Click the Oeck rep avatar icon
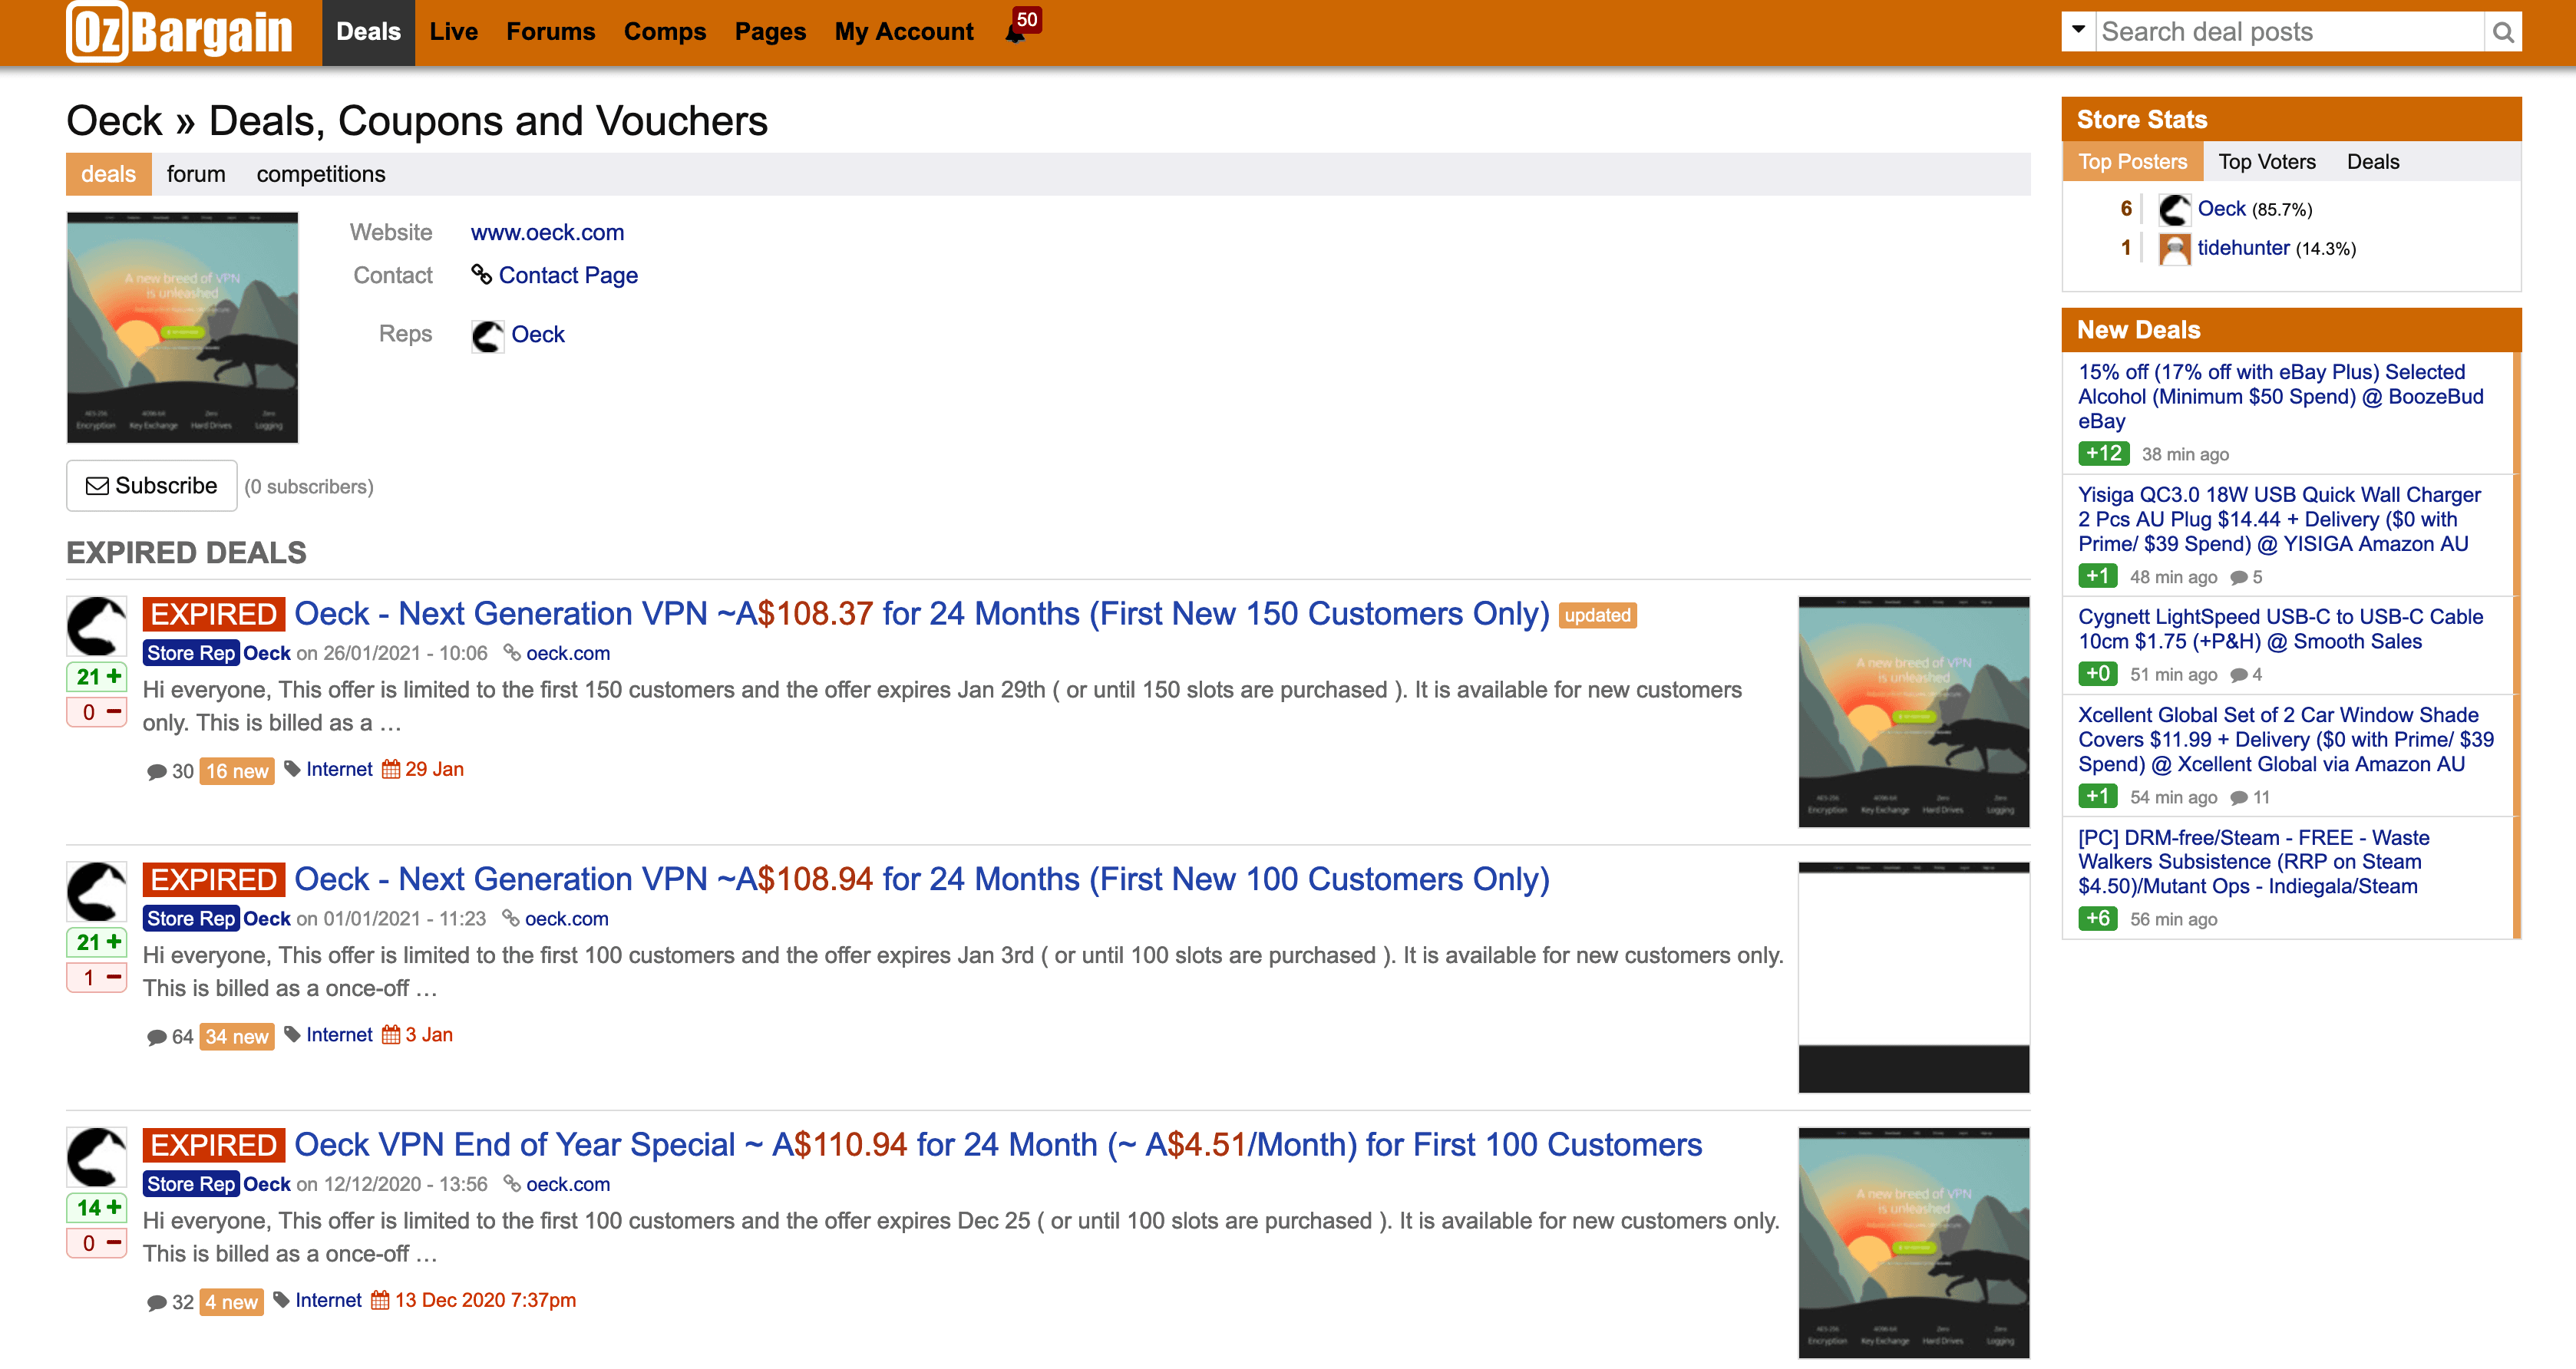2576x1369 pixels. point(488,336)
